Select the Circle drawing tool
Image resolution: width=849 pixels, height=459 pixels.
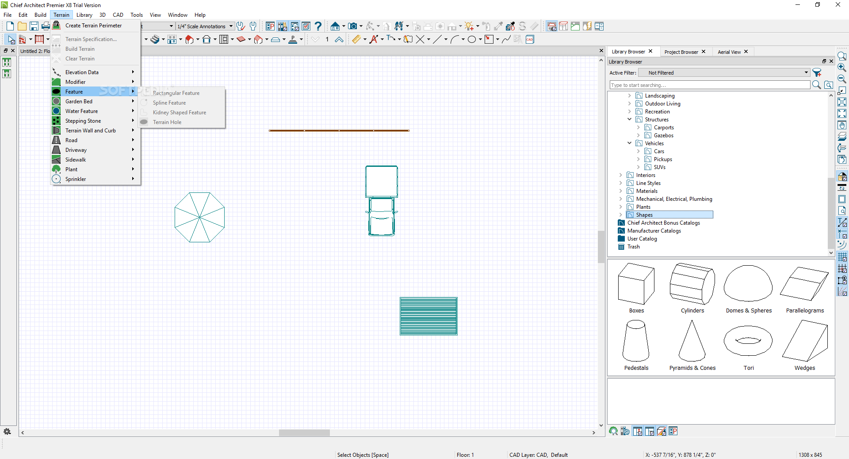[472, 40]
